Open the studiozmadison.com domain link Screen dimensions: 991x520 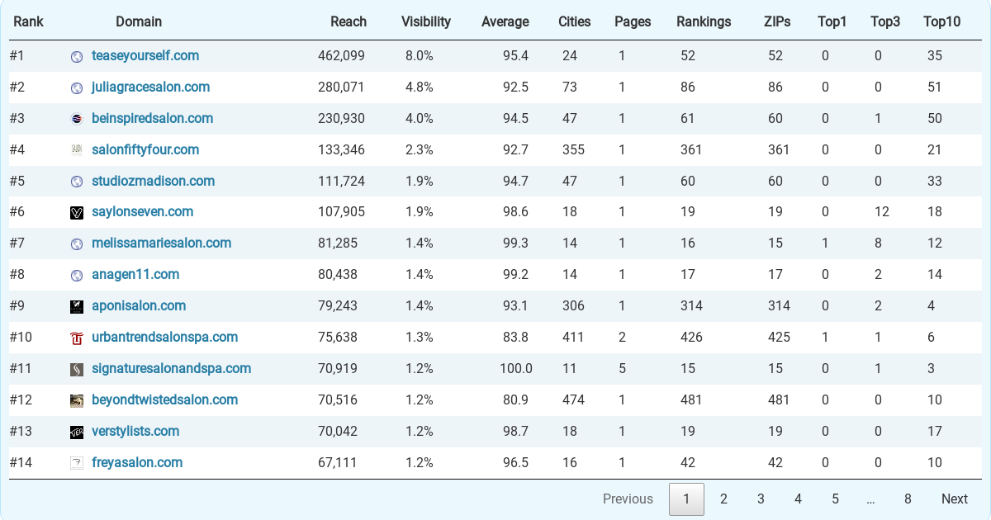point(153,181)
